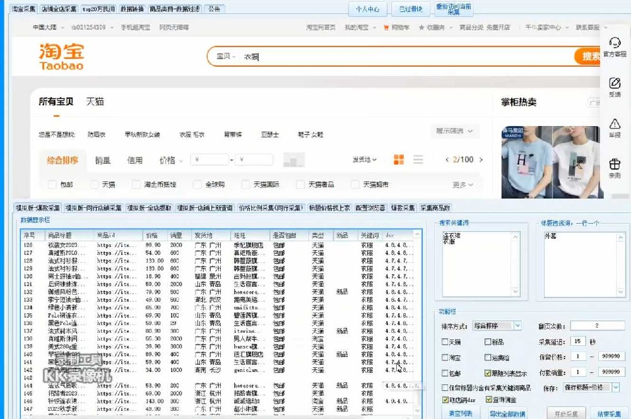This screenshot has height=419, width=631.
Task: Sort results by 信用
Action: (135, 160)
